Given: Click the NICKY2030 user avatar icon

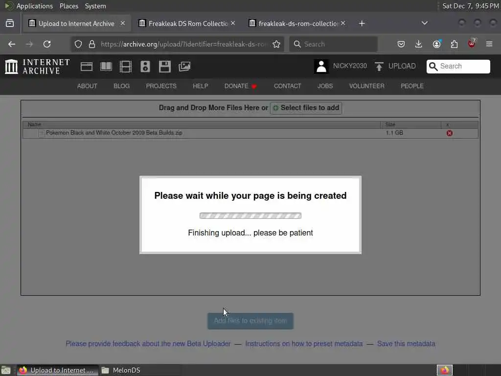Looking at the screenshot, I should 321,67.
